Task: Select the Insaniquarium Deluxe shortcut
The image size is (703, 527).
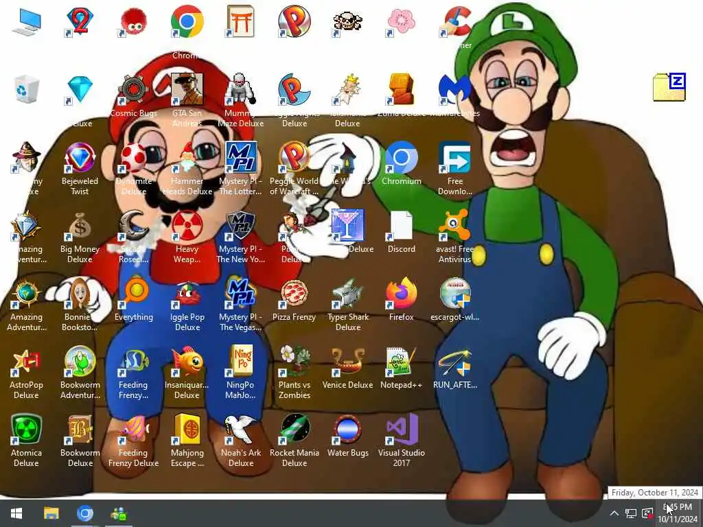Action: (187, 362)
